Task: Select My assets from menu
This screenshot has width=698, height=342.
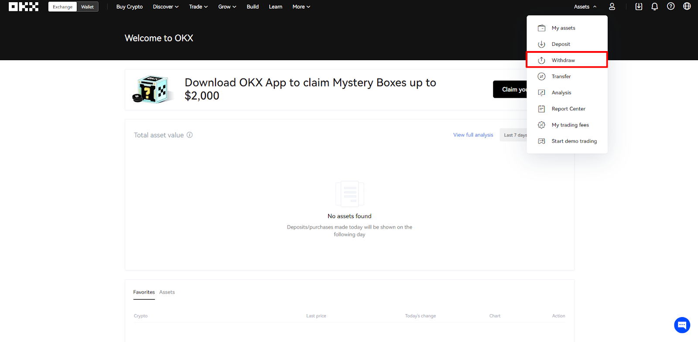Action: pos(567,28)
